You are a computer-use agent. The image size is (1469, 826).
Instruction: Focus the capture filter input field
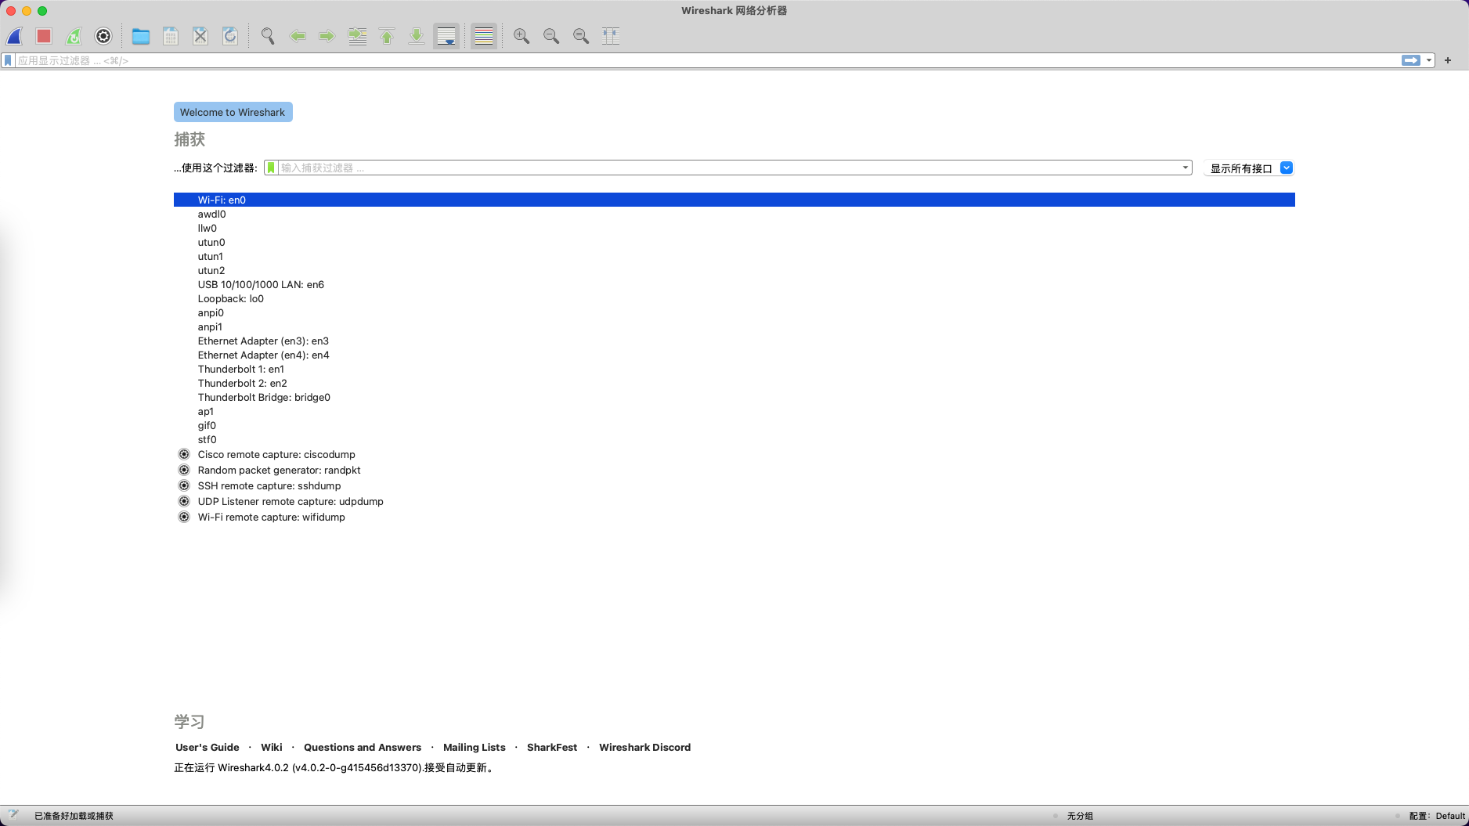coord(728,168)
